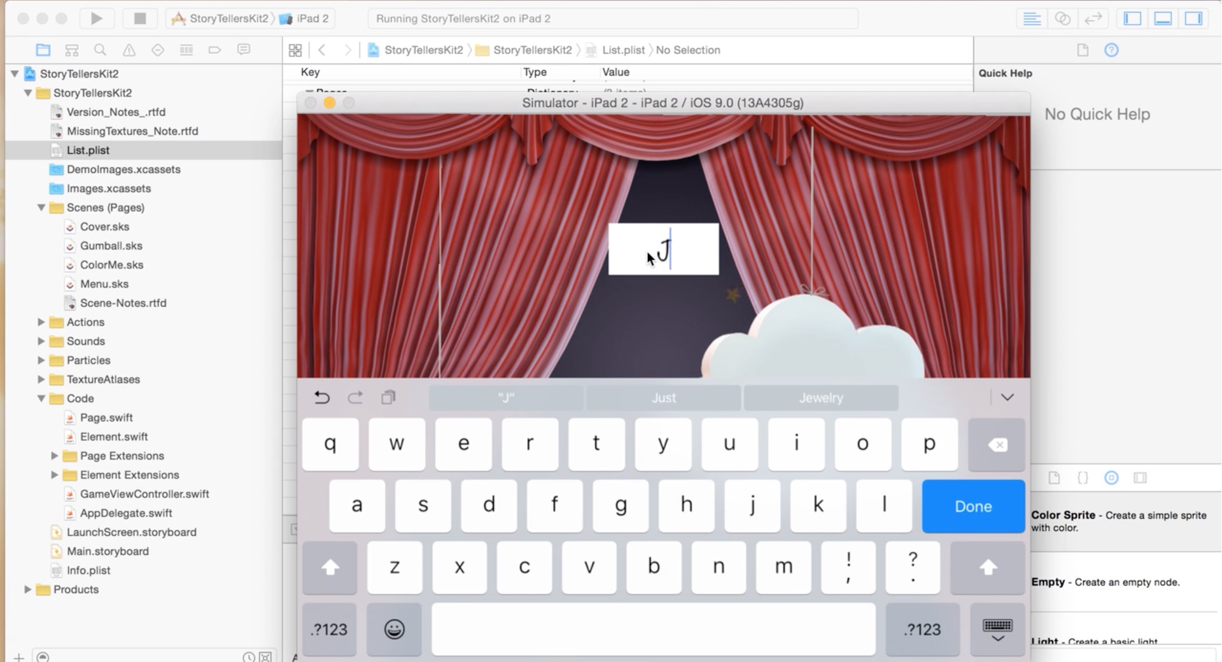Tap the blue Done key
This screenshot has height=662, width=1222.
tap(973, 506)
